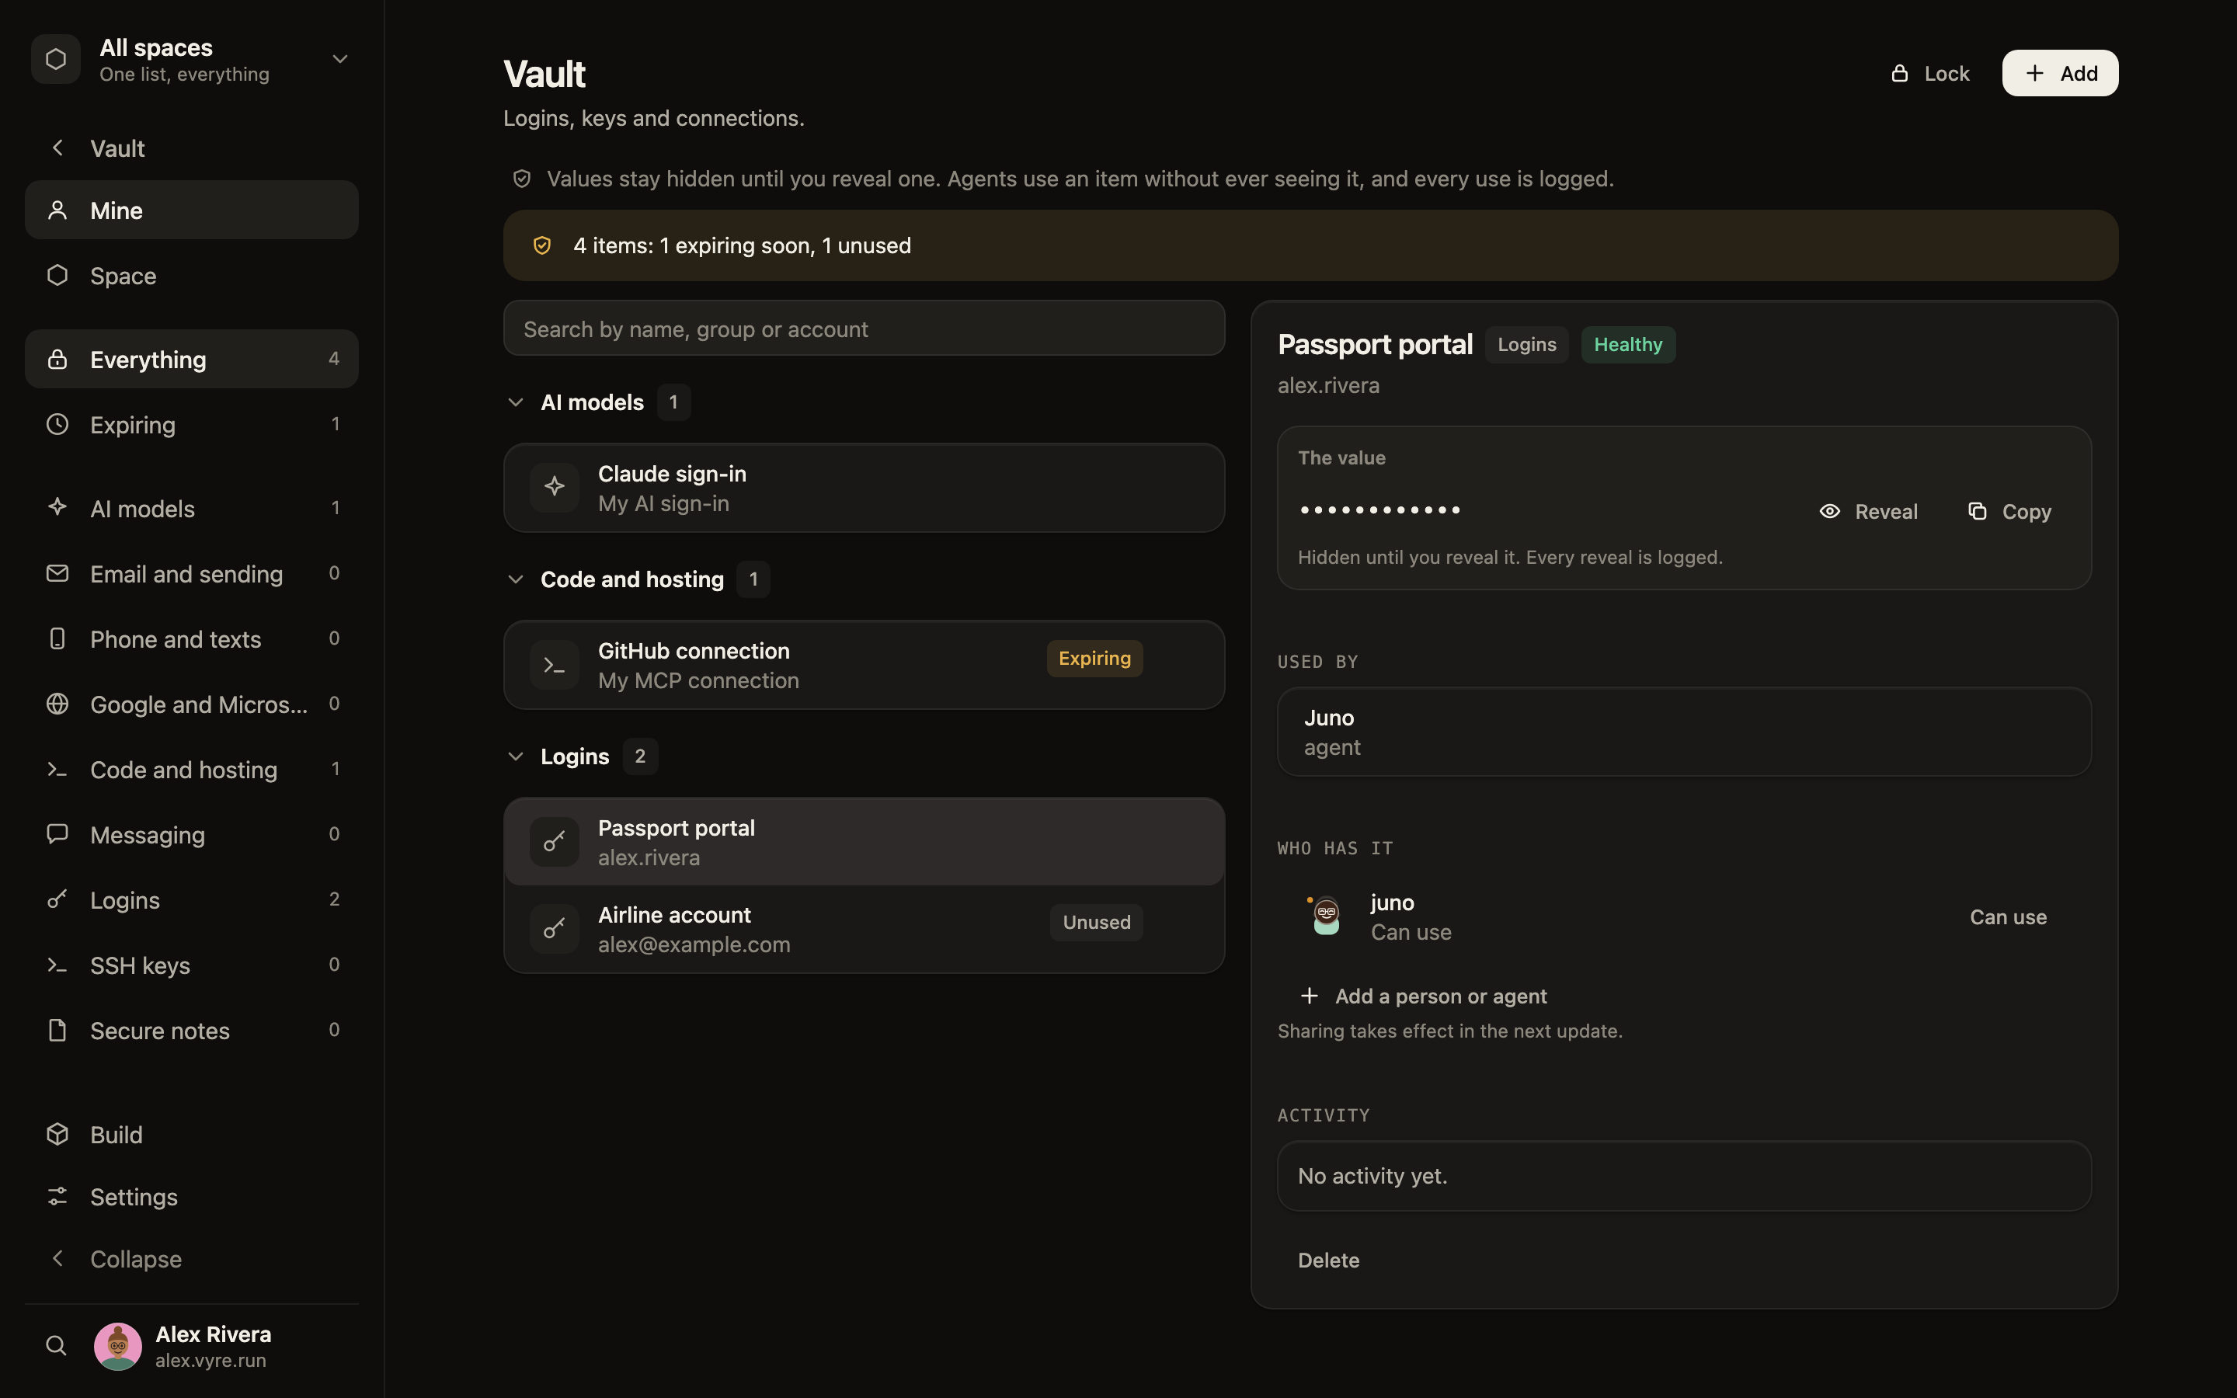Filter by Google and Microsoft category

191,704
